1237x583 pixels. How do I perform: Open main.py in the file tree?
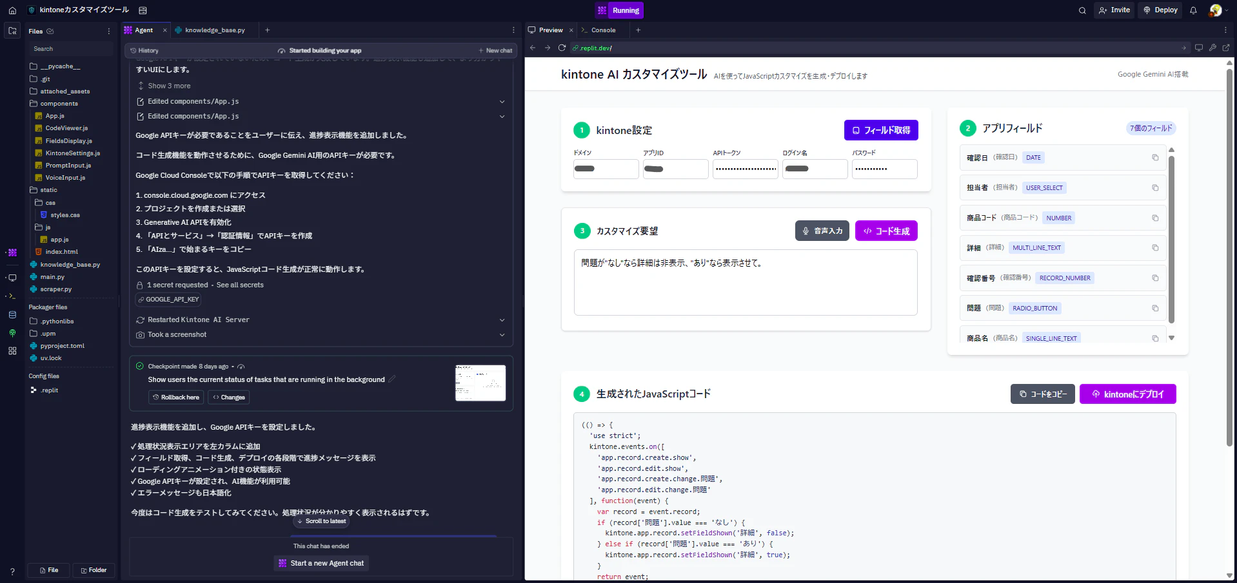[52, 277]
